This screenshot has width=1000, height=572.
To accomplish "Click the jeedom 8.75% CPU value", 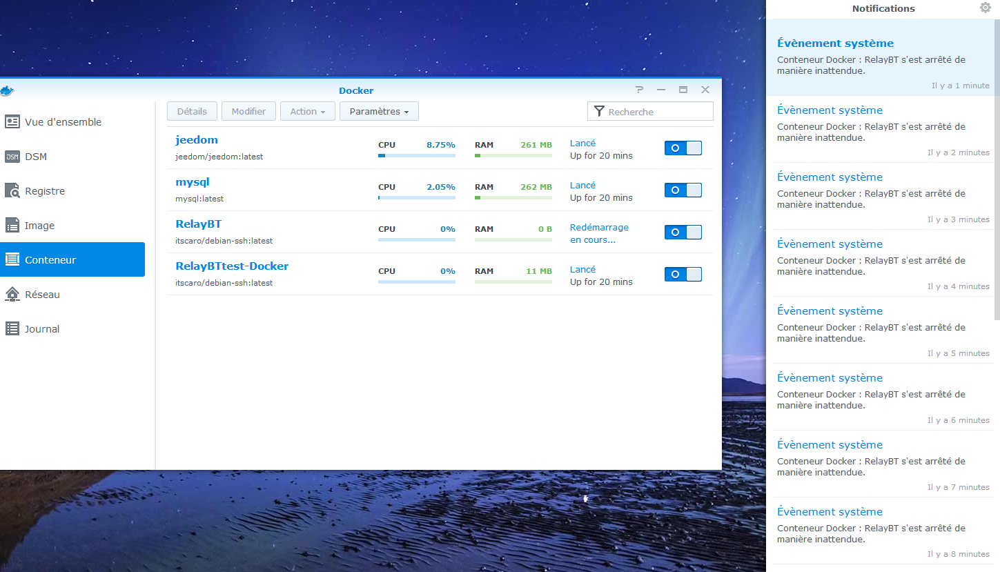I will click(x=441, y=145).
